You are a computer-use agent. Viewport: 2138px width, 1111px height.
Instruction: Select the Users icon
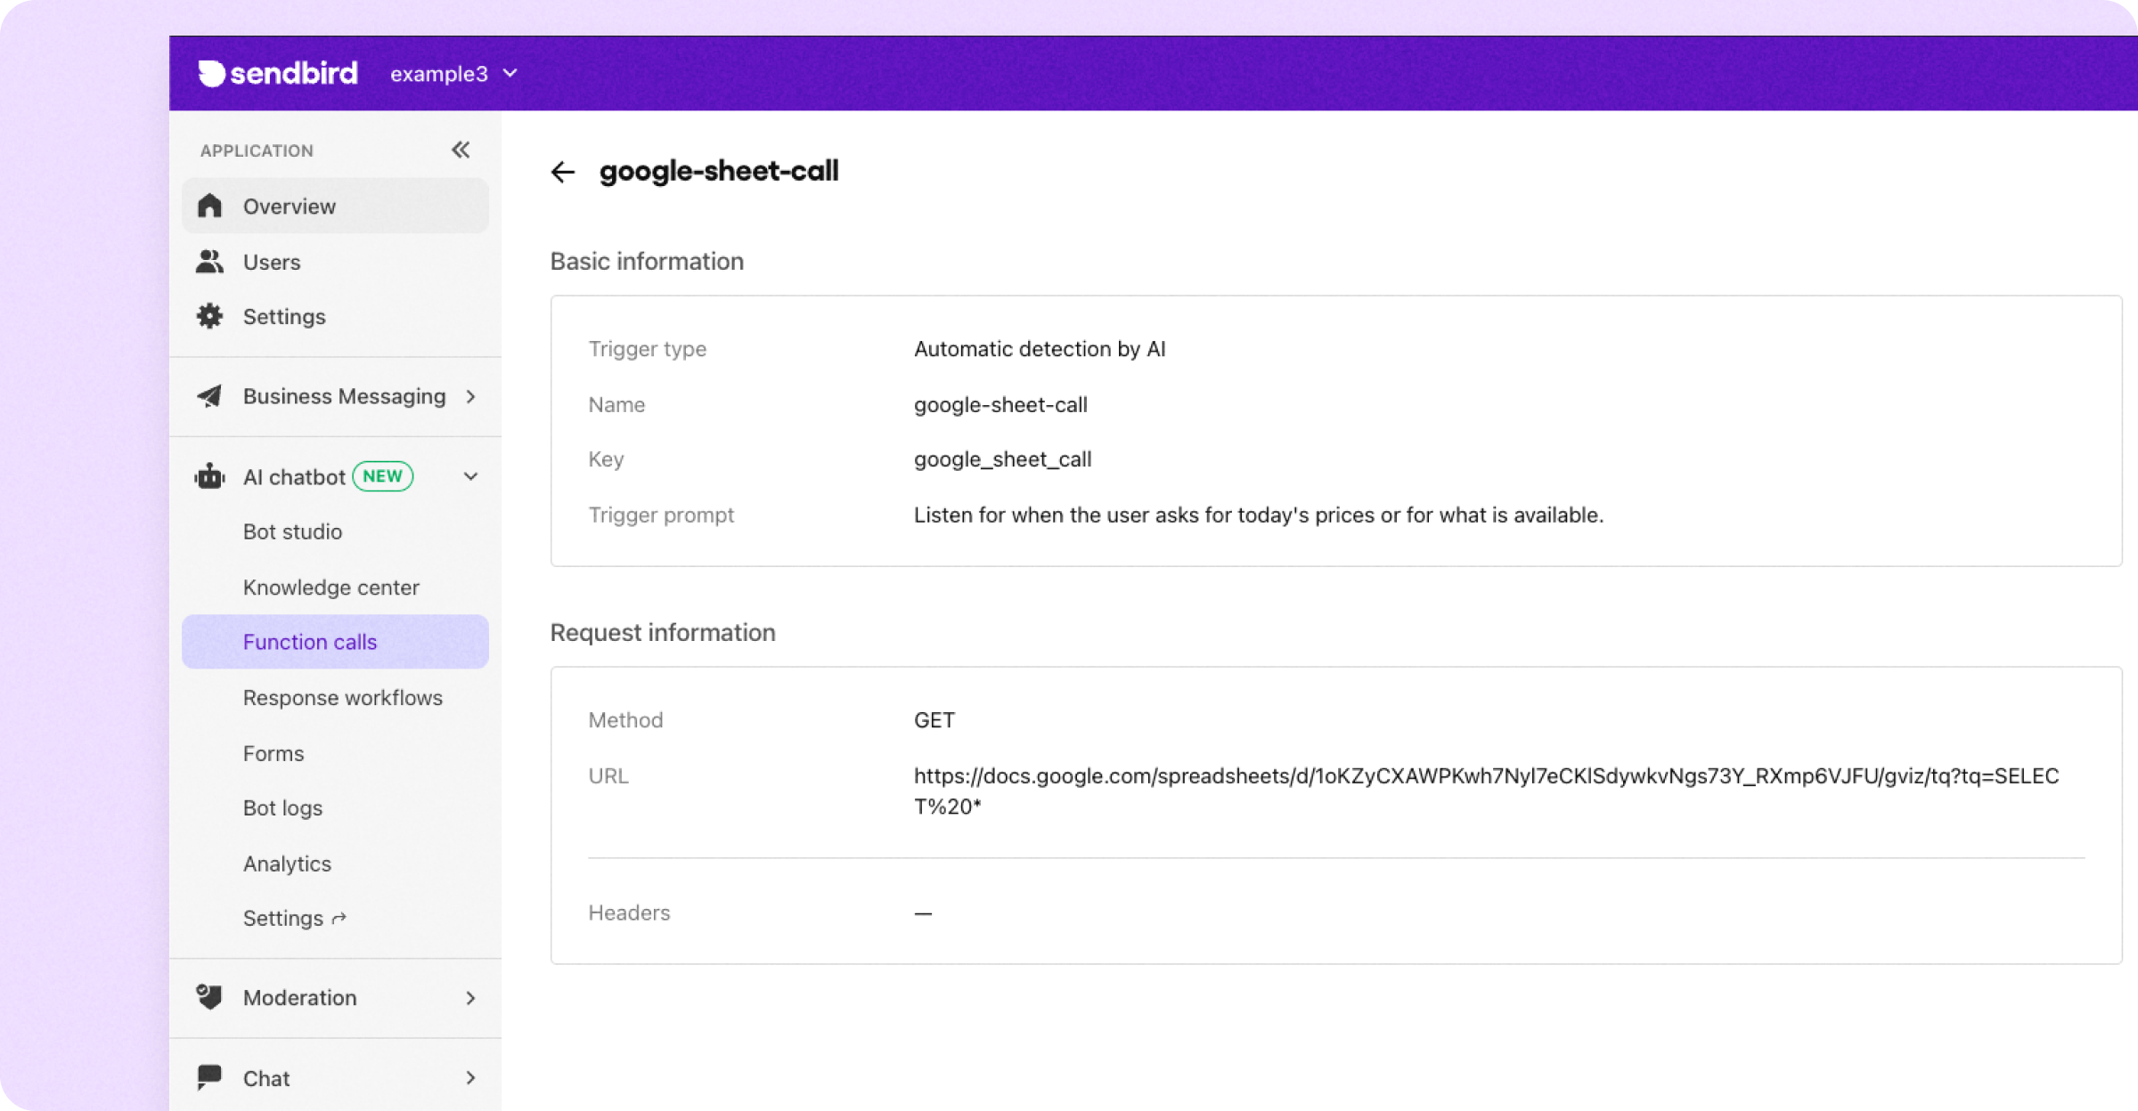210,262
